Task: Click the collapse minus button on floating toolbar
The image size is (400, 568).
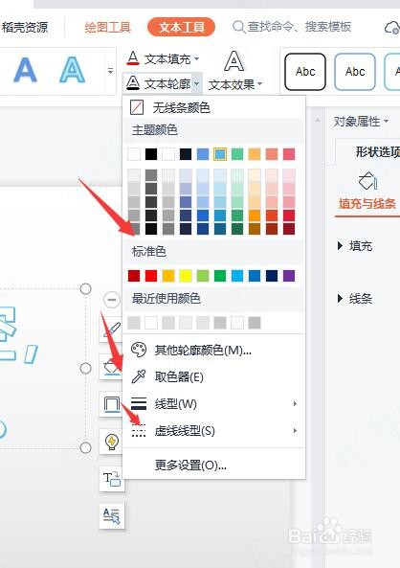Action: pos(112,300)
